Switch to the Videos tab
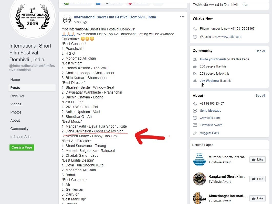This screenshot has width=272, height=204. 16,104
